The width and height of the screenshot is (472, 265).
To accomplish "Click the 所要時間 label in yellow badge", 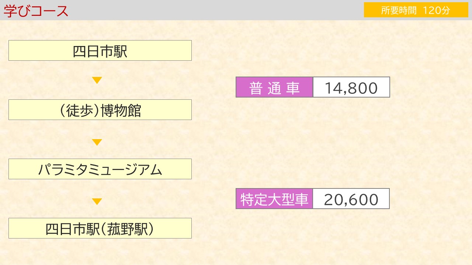I will click(x=399, y=10).
